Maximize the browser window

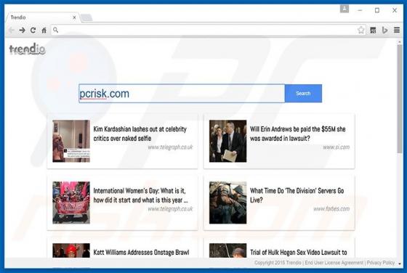(x=377, y=10)
